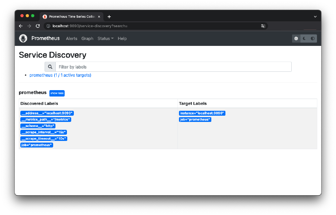Click the reload page icon

[x=37, y=26]
